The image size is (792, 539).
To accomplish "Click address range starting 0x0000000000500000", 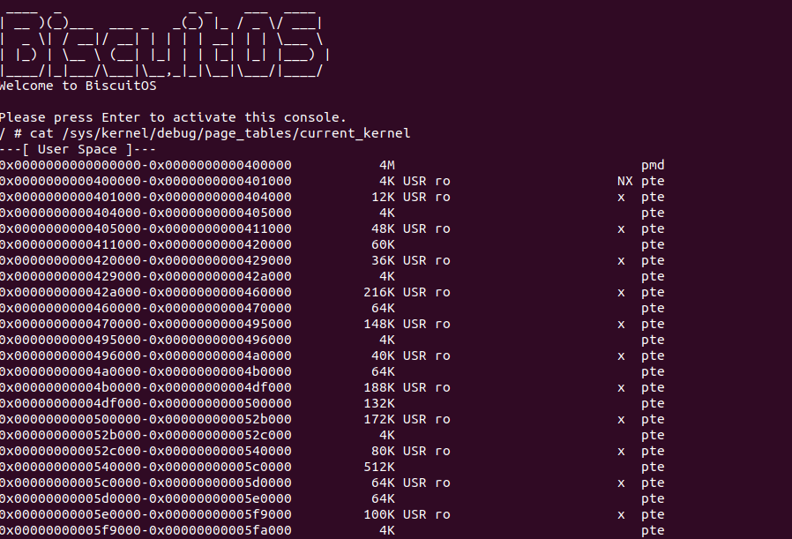I will 146,419.
